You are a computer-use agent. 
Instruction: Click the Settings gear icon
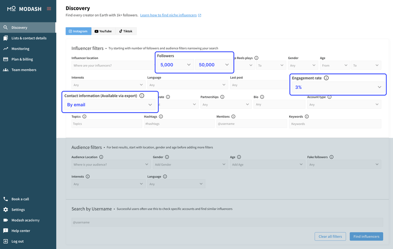coord(5,209)
